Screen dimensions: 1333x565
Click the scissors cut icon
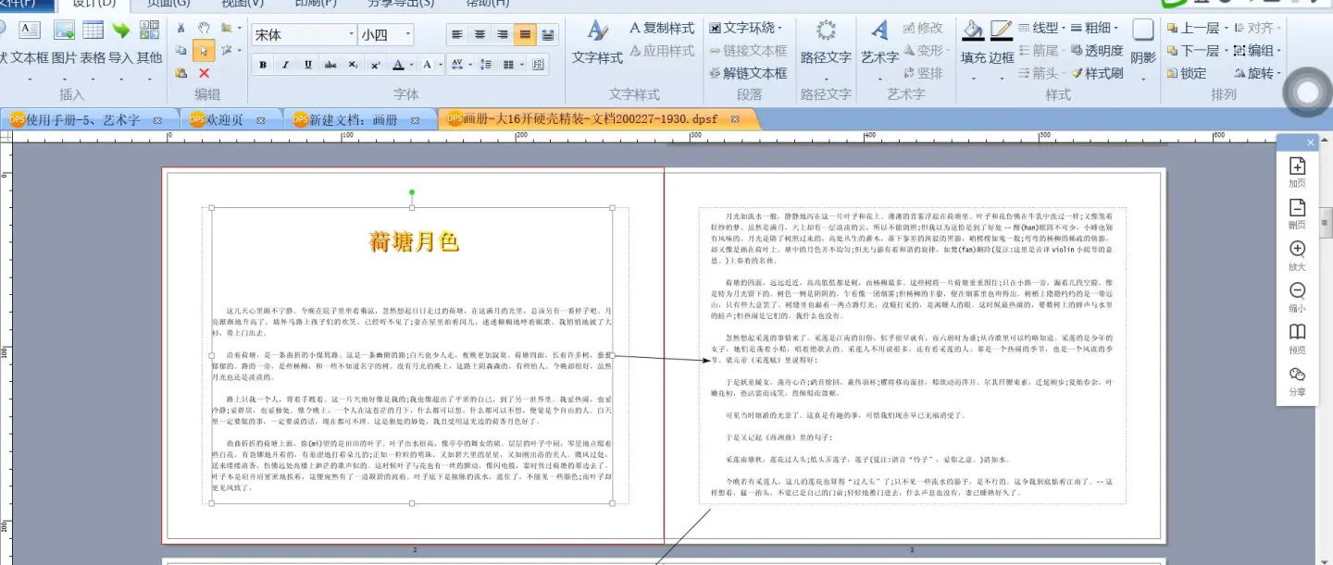pos(181,29)
